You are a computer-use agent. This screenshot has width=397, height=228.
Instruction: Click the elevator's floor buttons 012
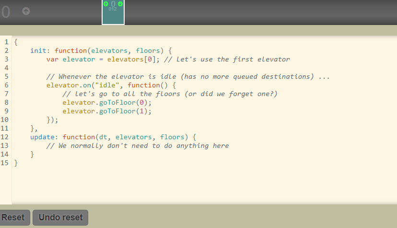tap(113, 9)
